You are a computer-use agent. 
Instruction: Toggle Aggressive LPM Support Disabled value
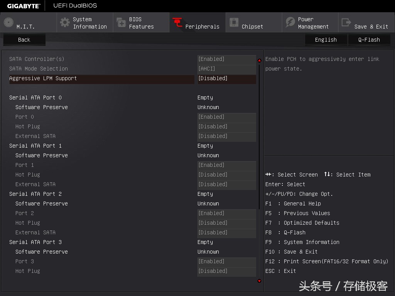[x=226, y=79]
